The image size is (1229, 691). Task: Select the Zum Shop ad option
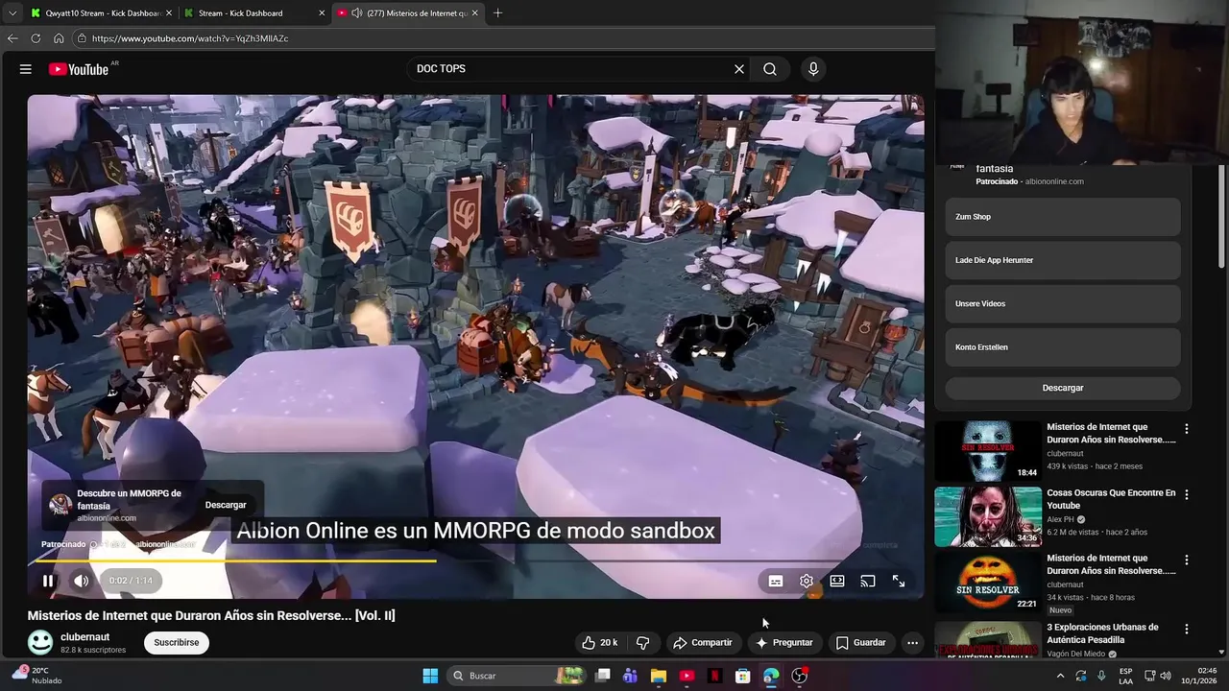[x=1063, y=217]
